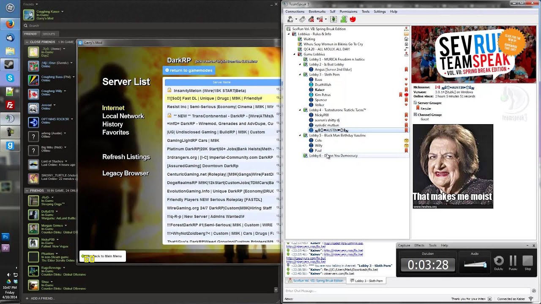The height and width of the screenshot is (304, 541).
Task: Toggle TeamSpeak mute speakers toolbar icon
Action: pyautogui.click(x=320, y=19)
